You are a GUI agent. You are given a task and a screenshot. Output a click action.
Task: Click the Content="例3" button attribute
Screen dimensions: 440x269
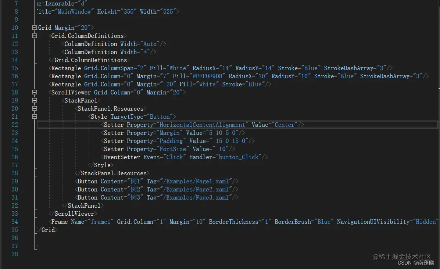(122, 198)
